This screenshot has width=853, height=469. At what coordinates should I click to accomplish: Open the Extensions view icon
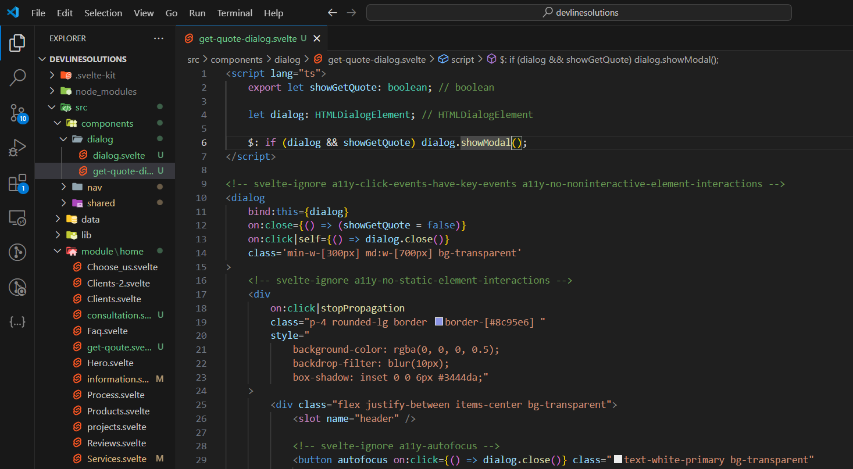pyautogui.click(x=17, y=182)
